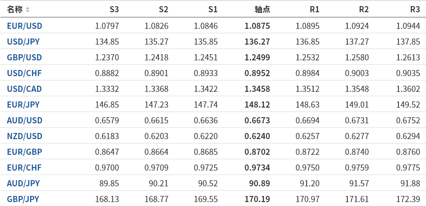Select the EUR/JPY currency pair

[23, 105]
